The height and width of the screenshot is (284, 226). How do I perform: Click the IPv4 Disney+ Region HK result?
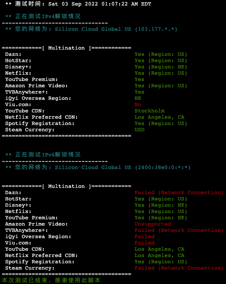click(x=161, y=67)
